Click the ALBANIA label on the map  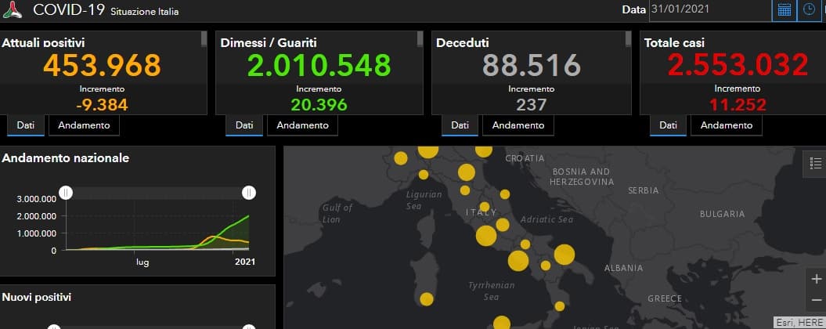[x=622, y=268]
